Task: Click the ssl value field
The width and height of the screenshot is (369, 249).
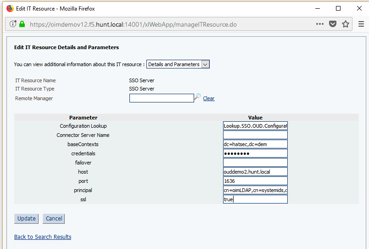Action: click(255, 199)
